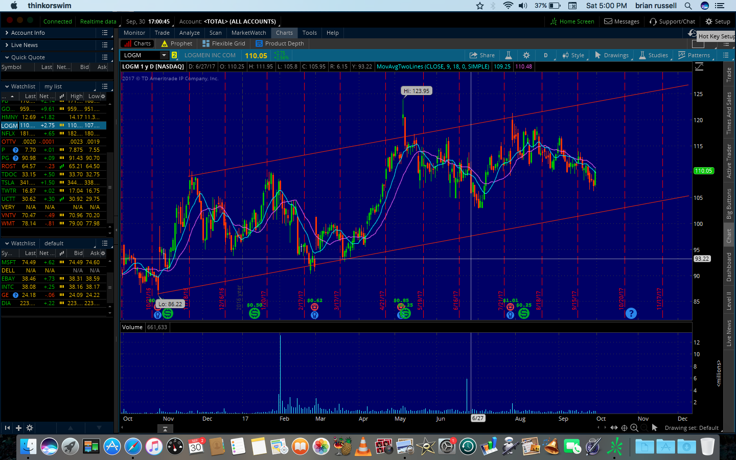This screenshot has width=736, height=460.
Task: Open the 'my list' watchlist selector
Action: coord(69,86)
